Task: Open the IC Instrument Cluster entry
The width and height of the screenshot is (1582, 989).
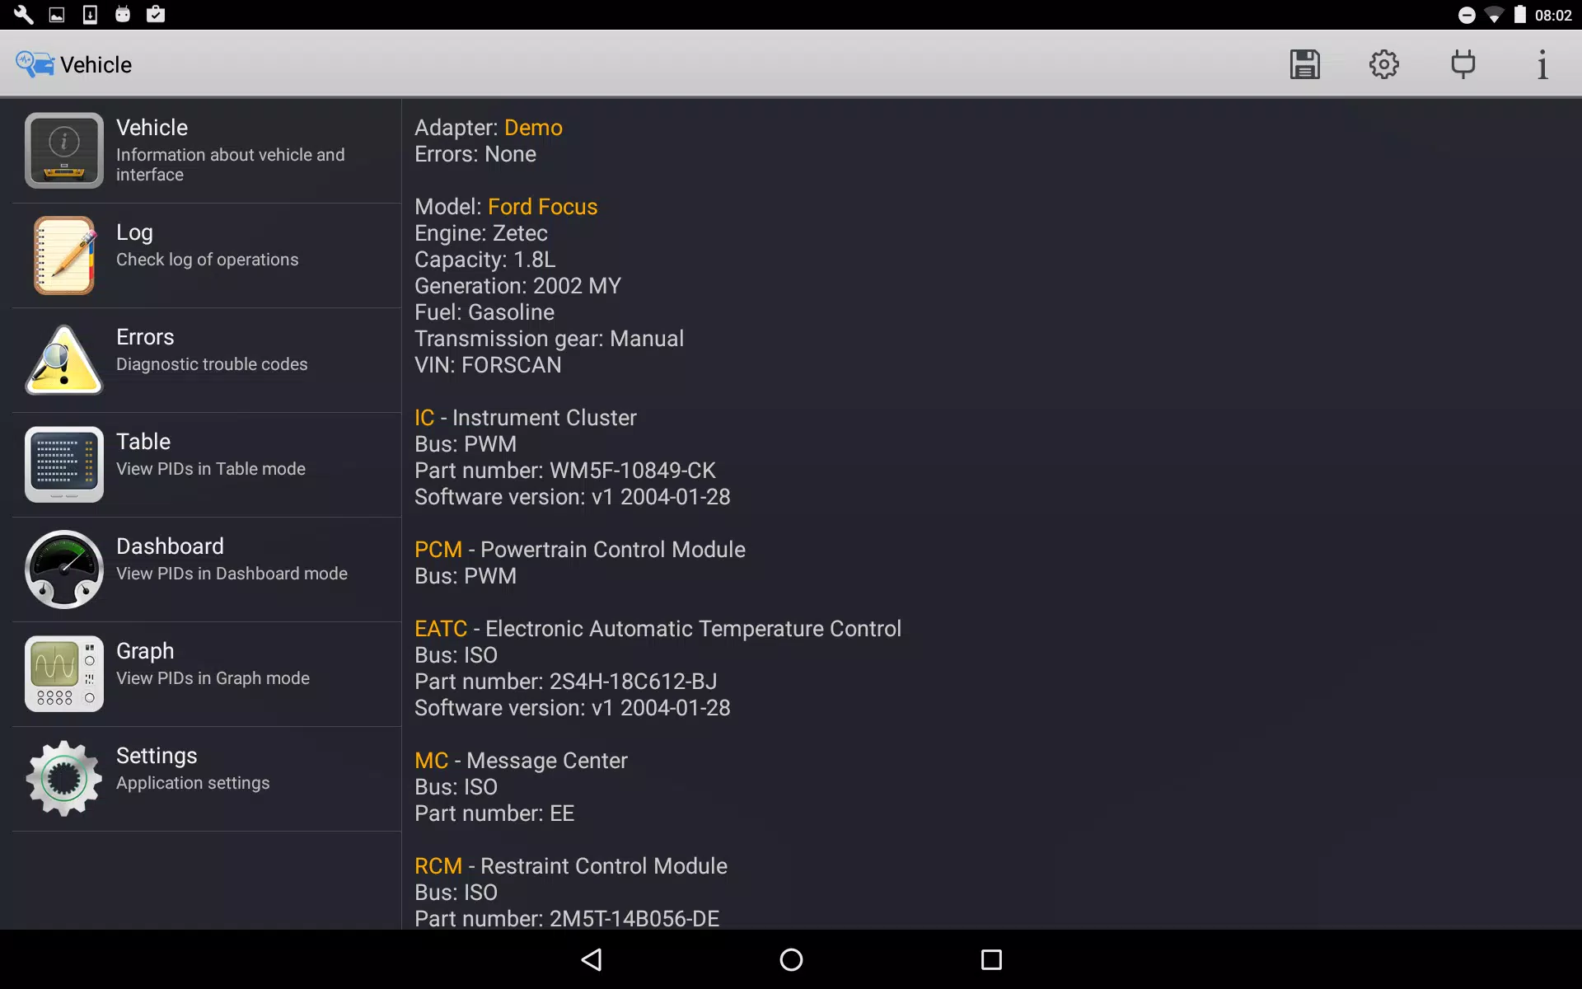Action: 424,417
